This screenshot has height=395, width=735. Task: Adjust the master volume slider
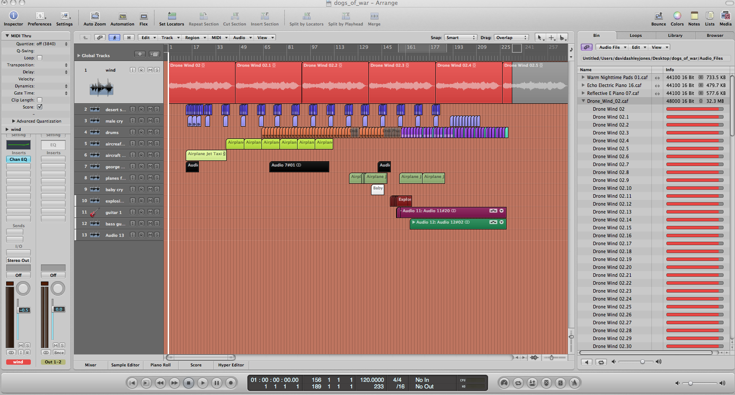691,383
